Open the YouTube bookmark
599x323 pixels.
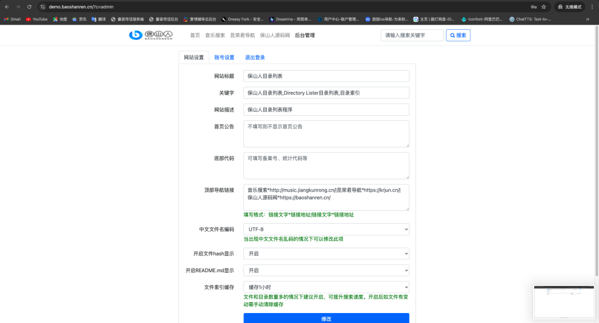(x=37, y=19)
